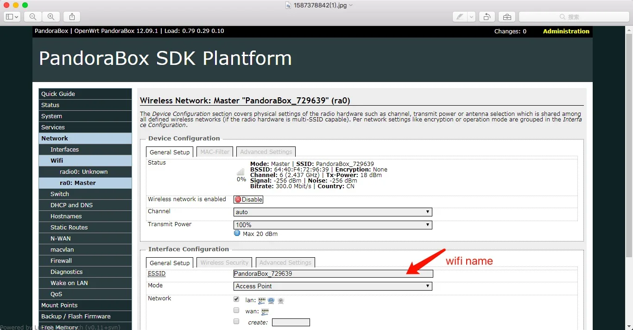Open the System sidebar menu

click(x=85, y=116)
